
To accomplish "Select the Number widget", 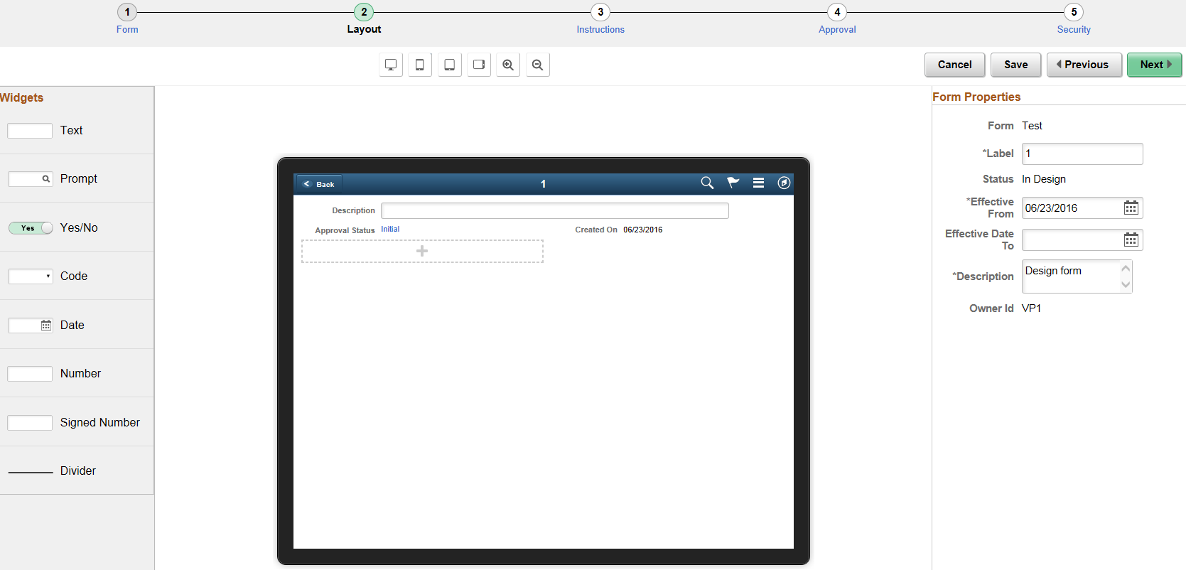I will (x=77, y=373).
